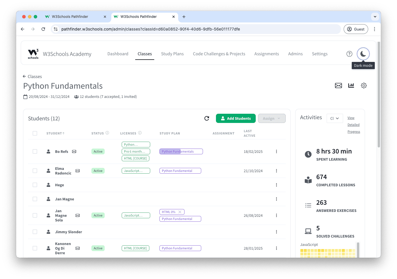Open class statistics bar chart icon
Screen dimensions: 397x279
click(351, 86)
